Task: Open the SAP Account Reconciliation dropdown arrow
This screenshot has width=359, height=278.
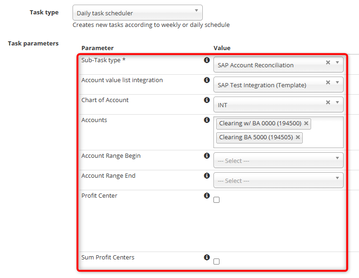Action: [337, 63]
